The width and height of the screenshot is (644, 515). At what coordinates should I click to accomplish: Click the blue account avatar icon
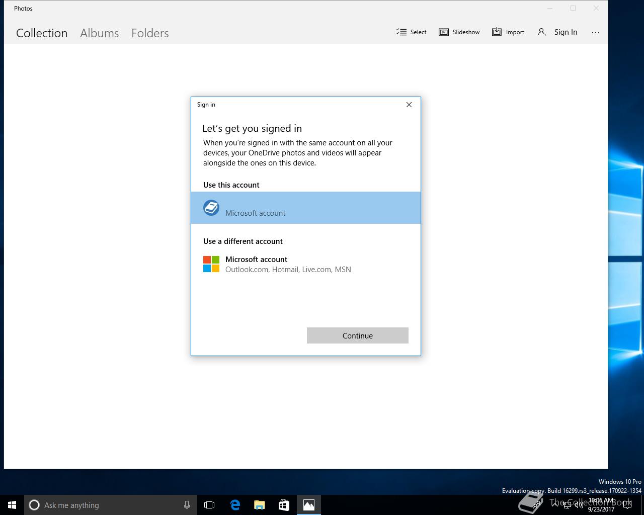(x=211, y=208)
